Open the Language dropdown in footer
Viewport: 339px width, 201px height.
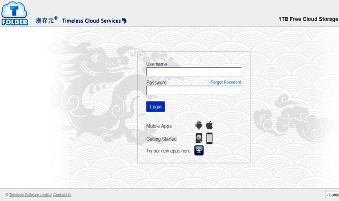[x=332, y=195]
